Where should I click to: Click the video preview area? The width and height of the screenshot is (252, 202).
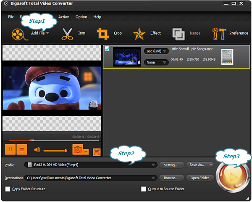click(52, 88)
